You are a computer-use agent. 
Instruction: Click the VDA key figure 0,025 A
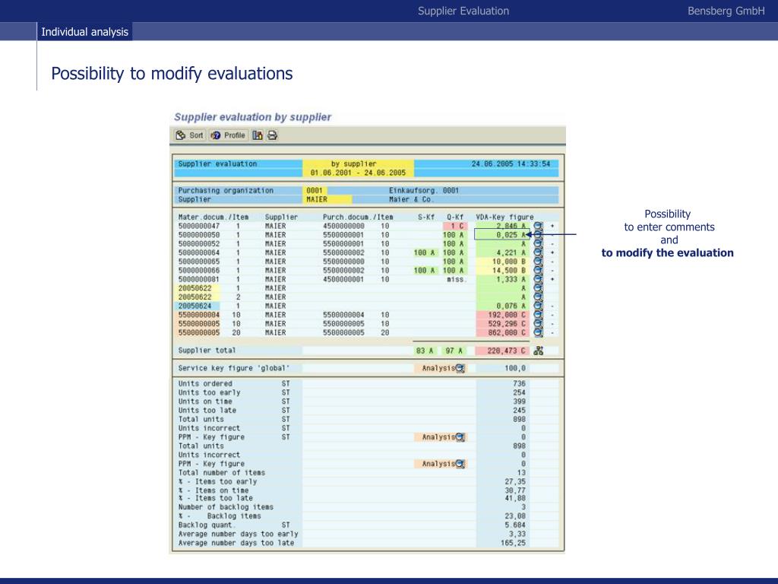(503, 235)
